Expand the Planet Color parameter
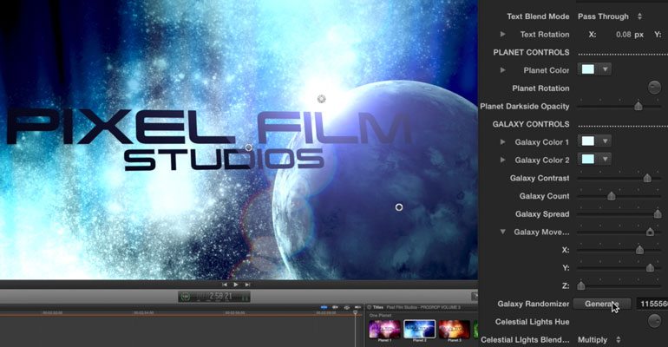Screen dimensions: 668x347 tap(502, 69)
